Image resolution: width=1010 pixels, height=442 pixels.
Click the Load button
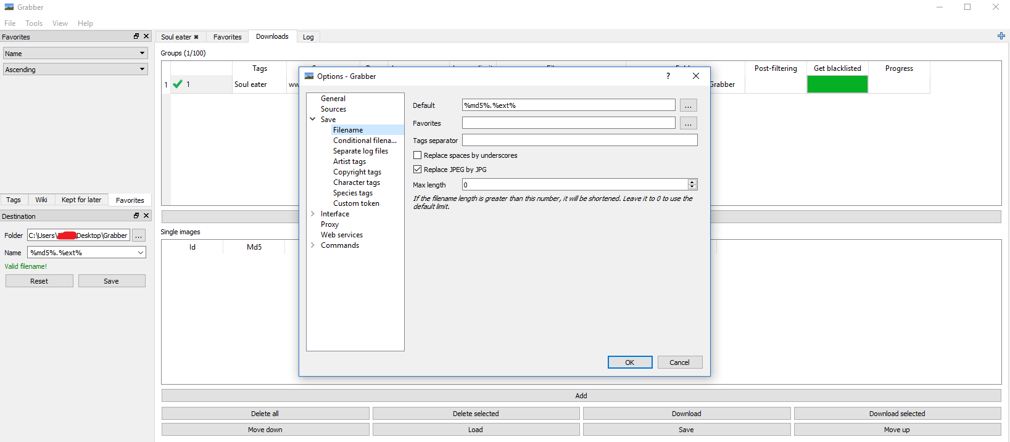[476, 430]
